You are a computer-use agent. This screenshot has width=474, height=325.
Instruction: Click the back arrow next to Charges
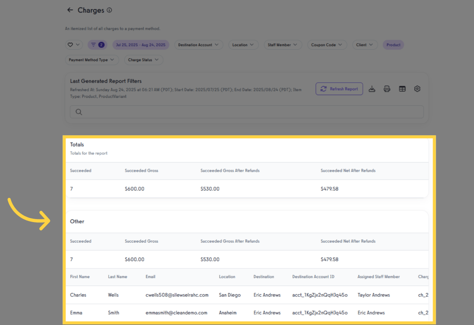click(70, 10)
